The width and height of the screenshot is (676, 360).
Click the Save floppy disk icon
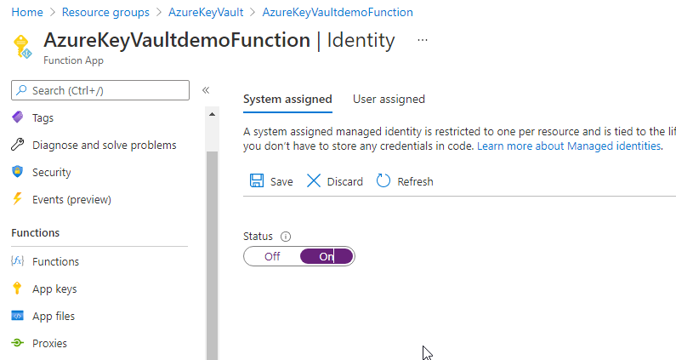(x=257, y=180)
